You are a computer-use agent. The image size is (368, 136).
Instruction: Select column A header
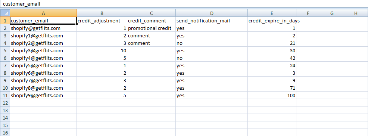coord(43,13)
